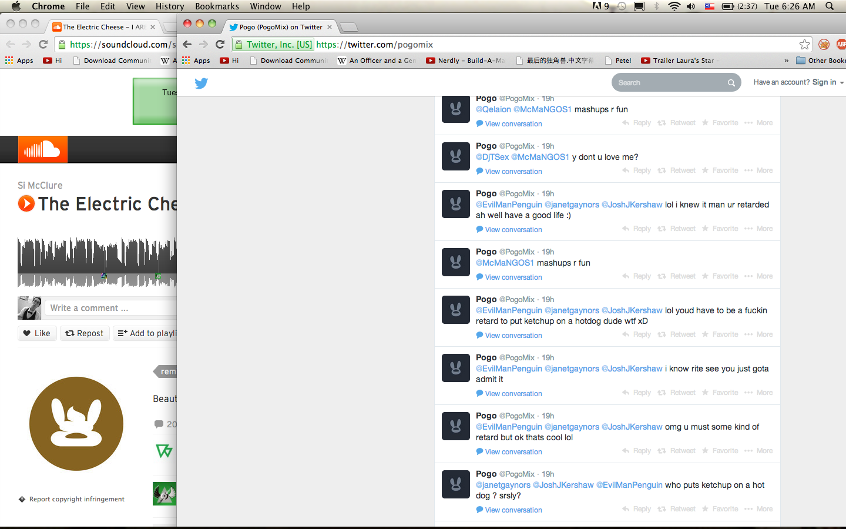Click inside the Twitter search field
Viewport: 846px width, 529px height.
click(x=670, y=83)
